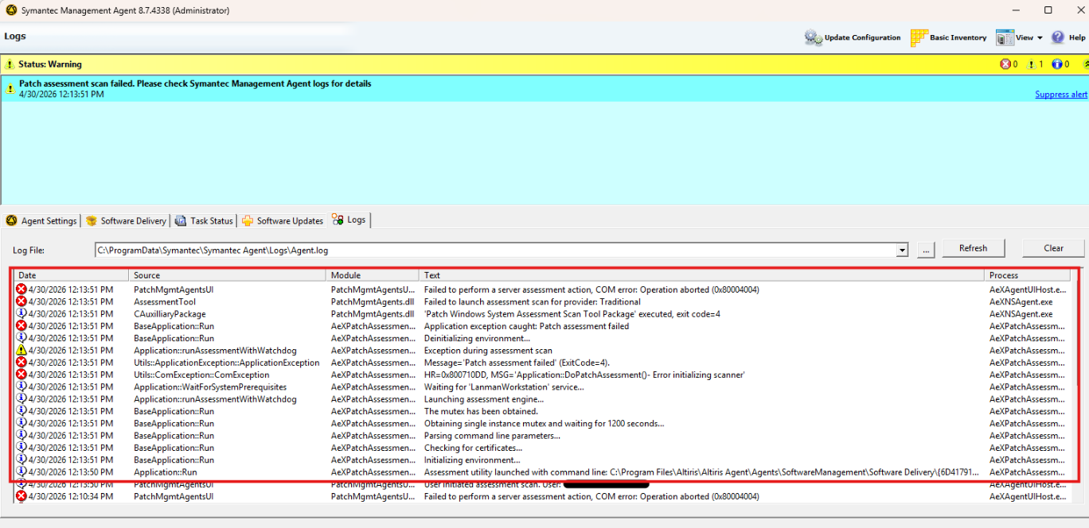The height and width of the screenshot is (528, 1089).
Task: Click the info icon on the CAuxilliaryPackage row
Action: tap(21, 314)
